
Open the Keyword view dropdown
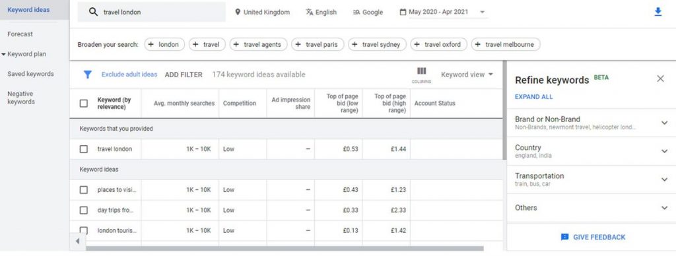click(467, 75)
